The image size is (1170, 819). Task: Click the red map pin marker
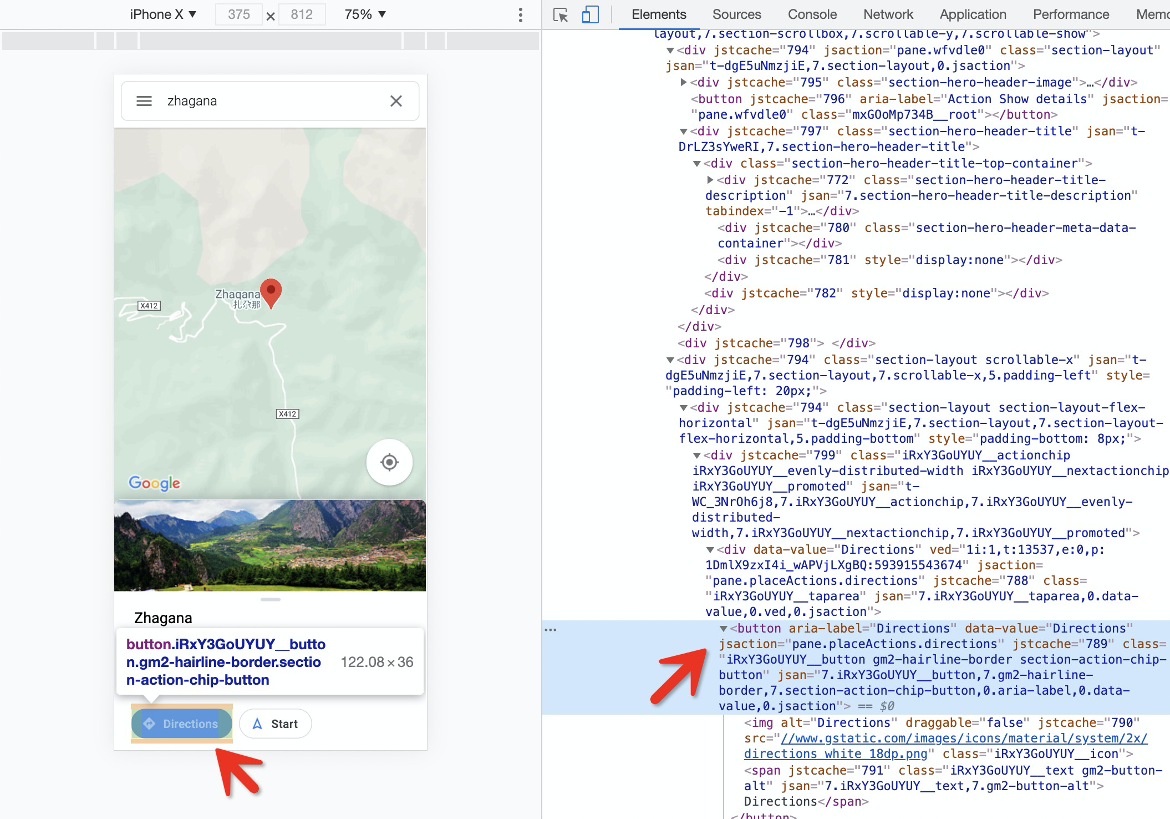click(x=271, y=292)
